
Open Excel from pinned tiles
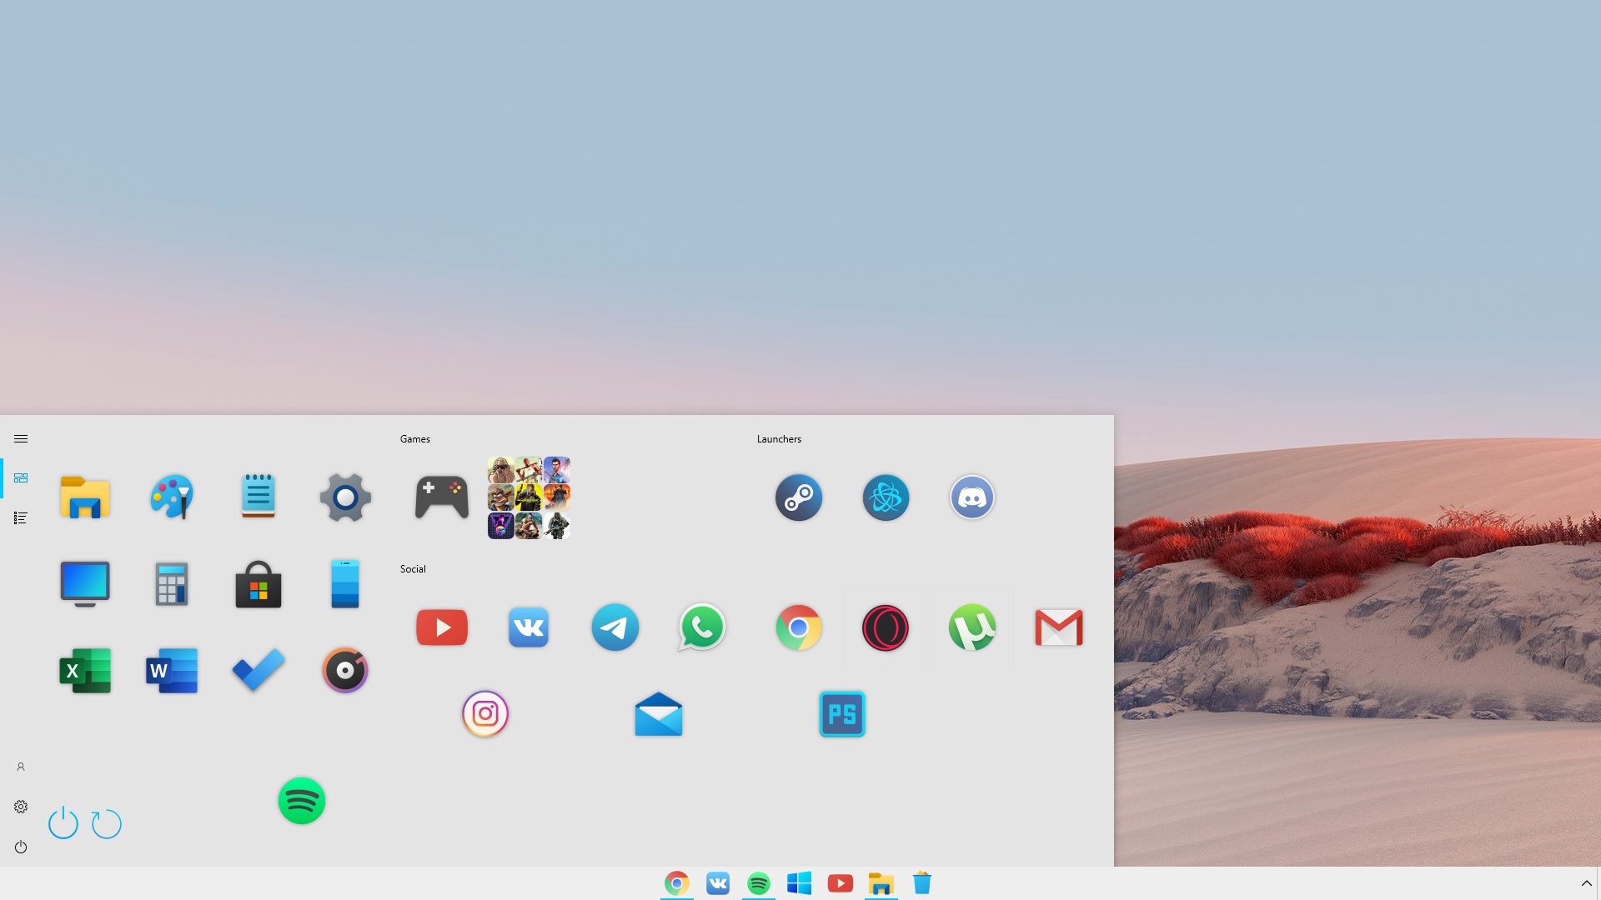pyautogui.click(x=85, y=671)
